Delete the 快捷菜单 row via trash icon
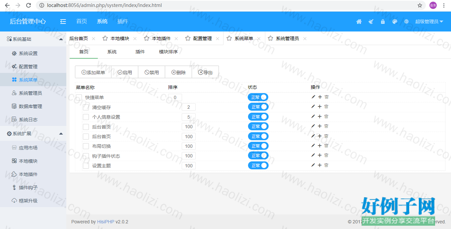Viewport: 451px width, 229px height. 326,97
